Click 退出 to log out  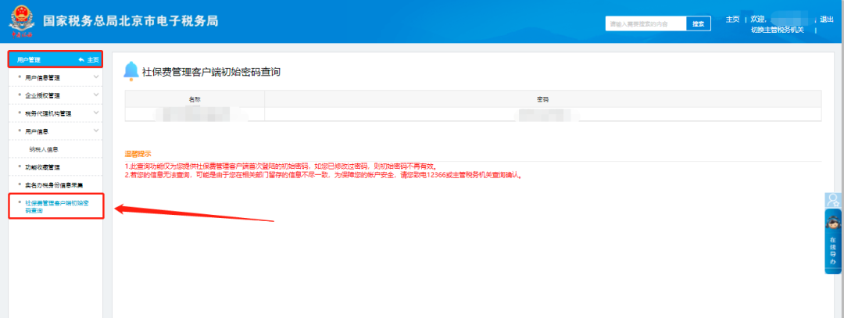click(x=827, y=19)
